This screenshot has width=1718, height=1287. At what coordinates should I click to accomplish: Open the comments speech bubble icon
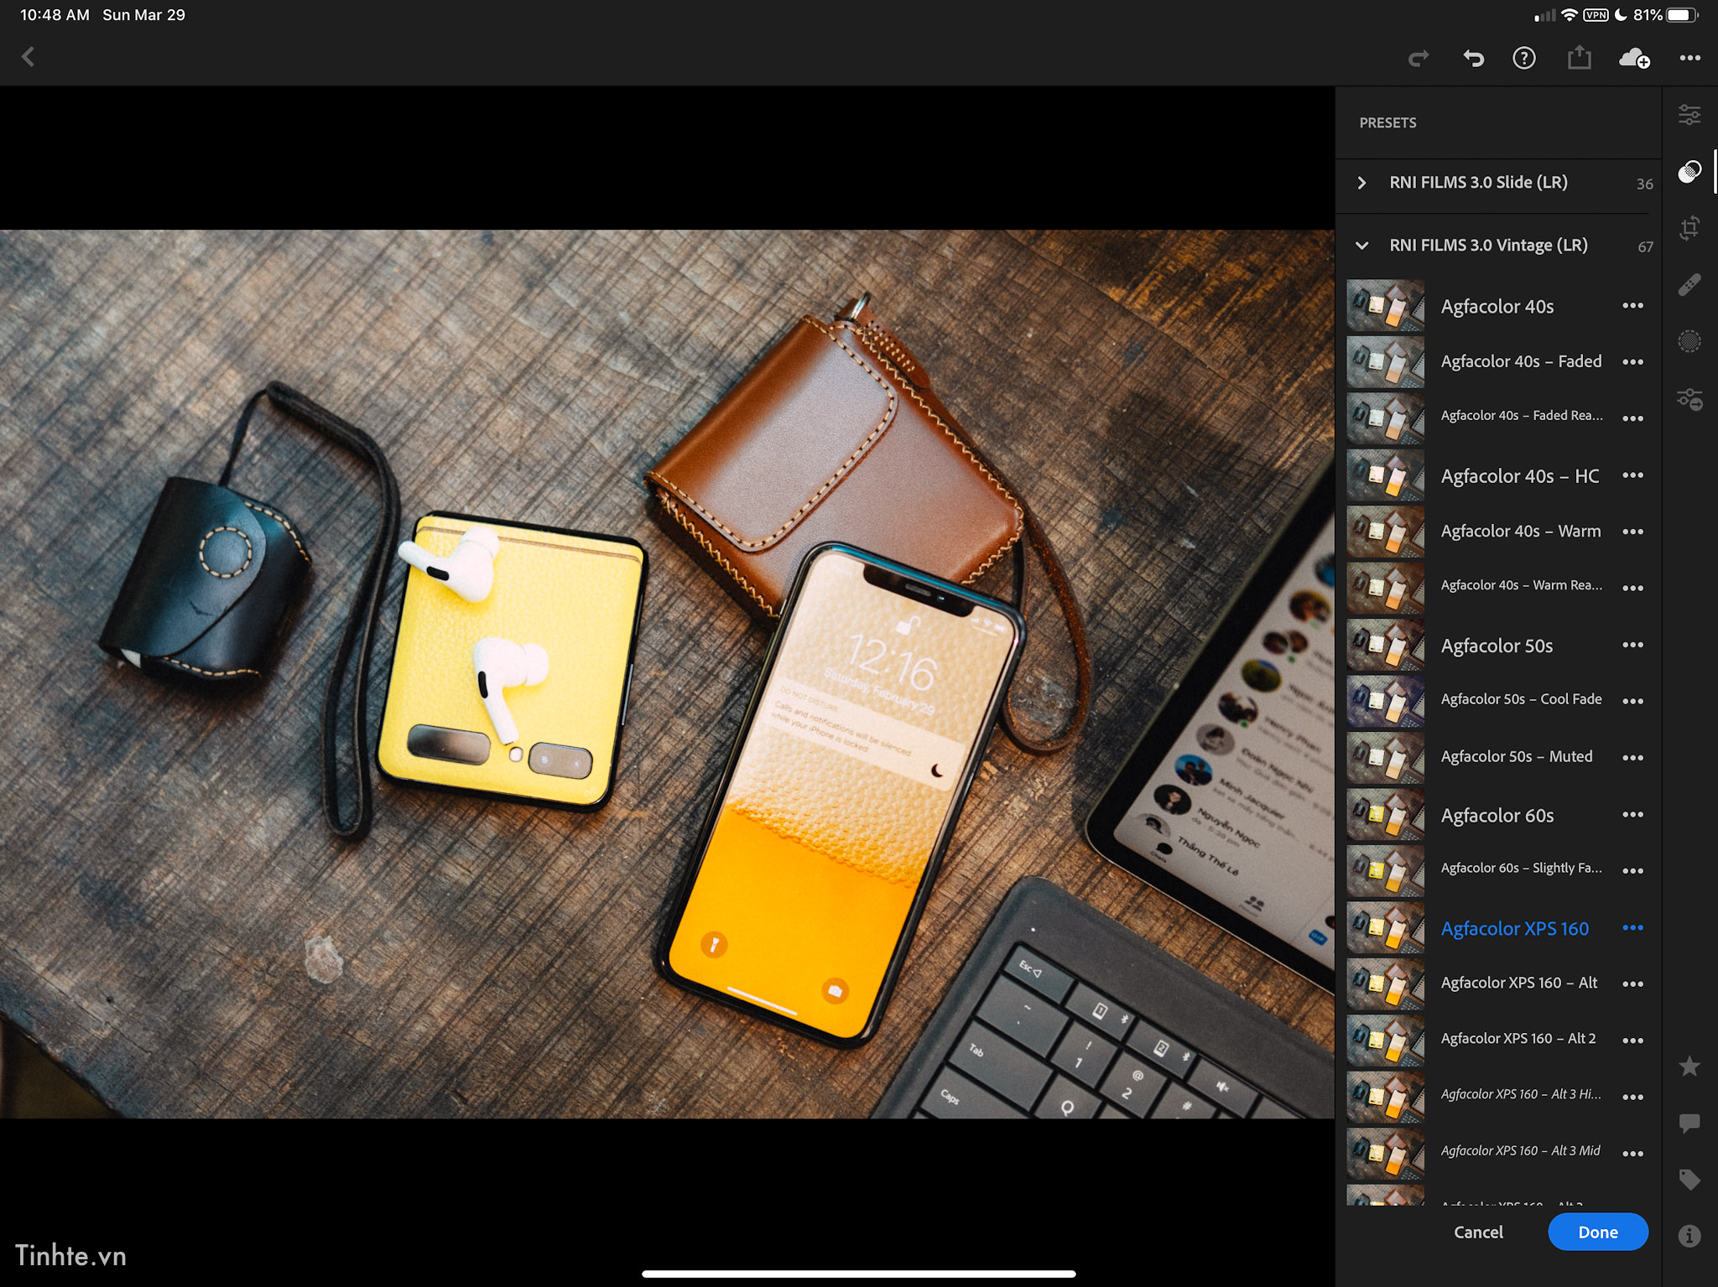pyautogui.click(x=1689, y=1124)
